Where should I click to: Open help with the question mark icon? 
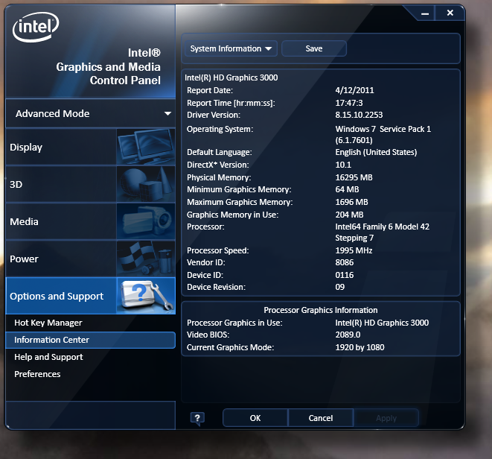[197, 419]
